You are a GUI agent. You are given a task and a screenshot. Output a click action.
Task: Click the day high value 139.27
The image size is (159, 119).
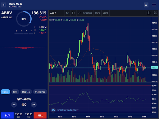(43, 30)
